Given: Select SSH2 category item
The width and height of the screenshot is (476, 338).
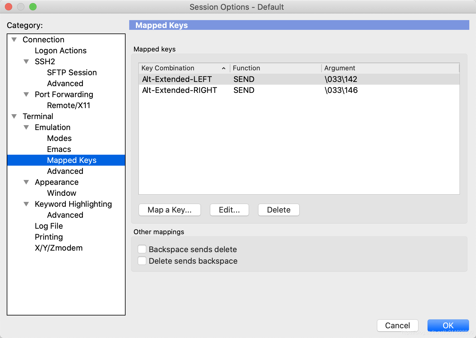Looking at the screenshot, I should (x=45, y=62).
